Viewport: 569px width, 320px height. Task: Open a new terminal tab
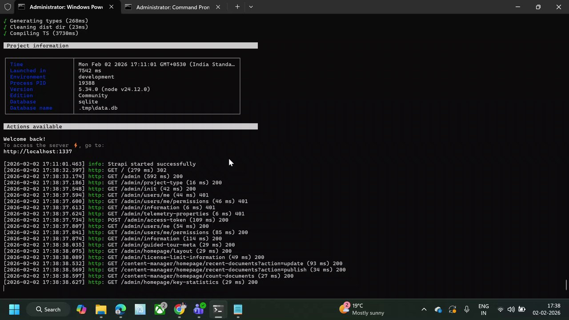pyautogui.click(x=237, y=7)
